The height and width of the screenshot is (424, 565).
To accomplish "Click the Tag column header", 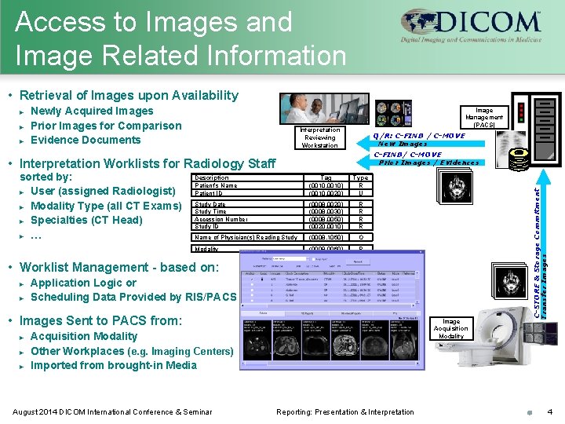I will click(326, 177).
